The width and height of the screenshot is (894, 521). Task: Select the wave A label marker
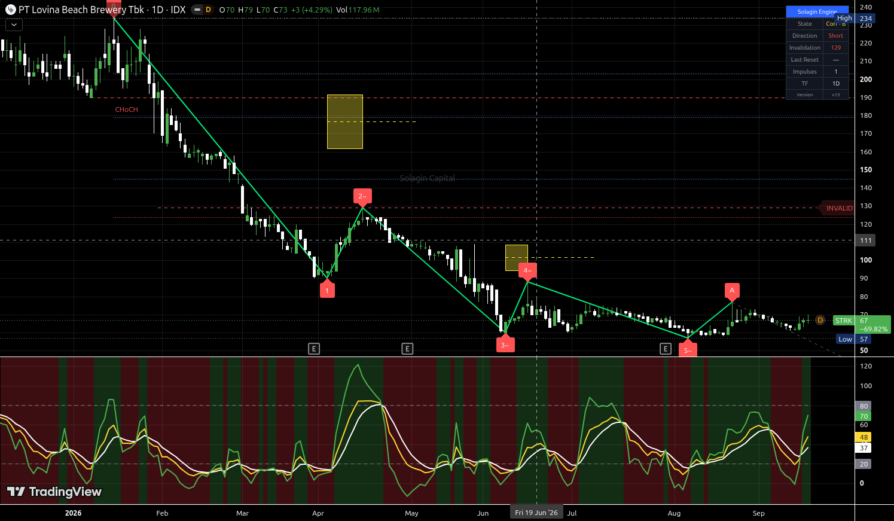(732, 291)
